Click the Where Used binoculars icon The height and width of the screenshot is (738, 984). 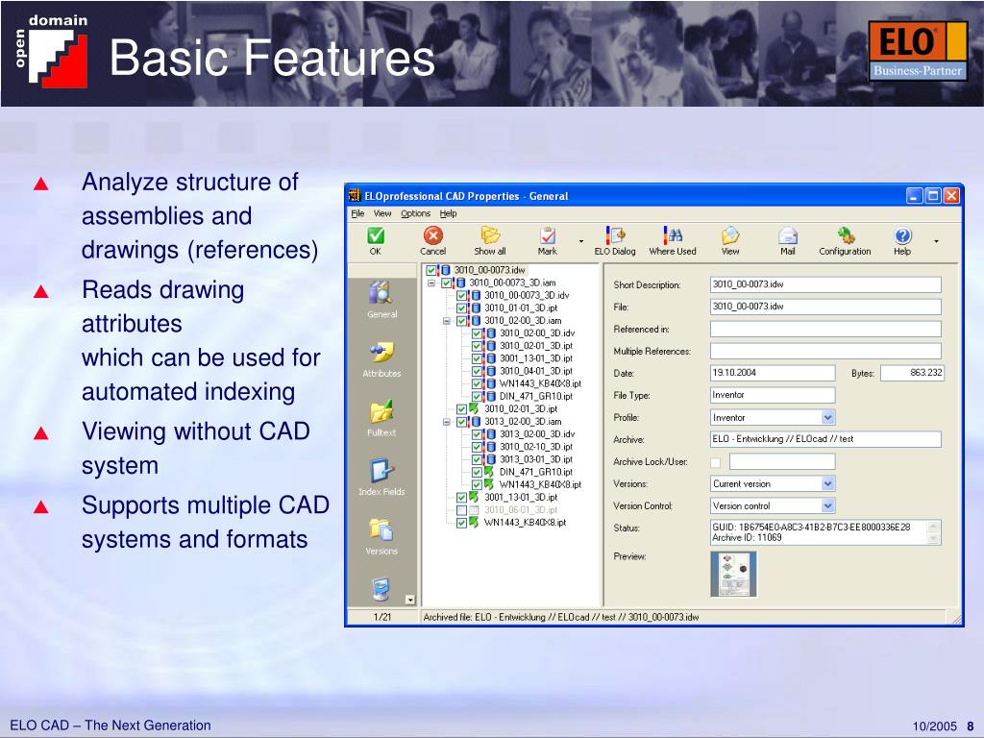point(673,234)
